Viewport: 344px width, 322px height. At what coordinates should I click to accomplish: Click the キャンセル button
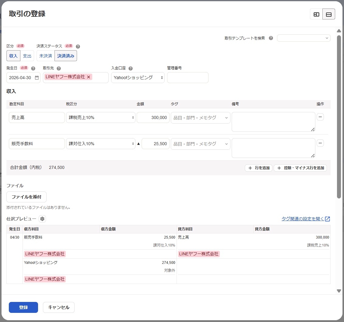pyautogui.click(x=58, y=307)
